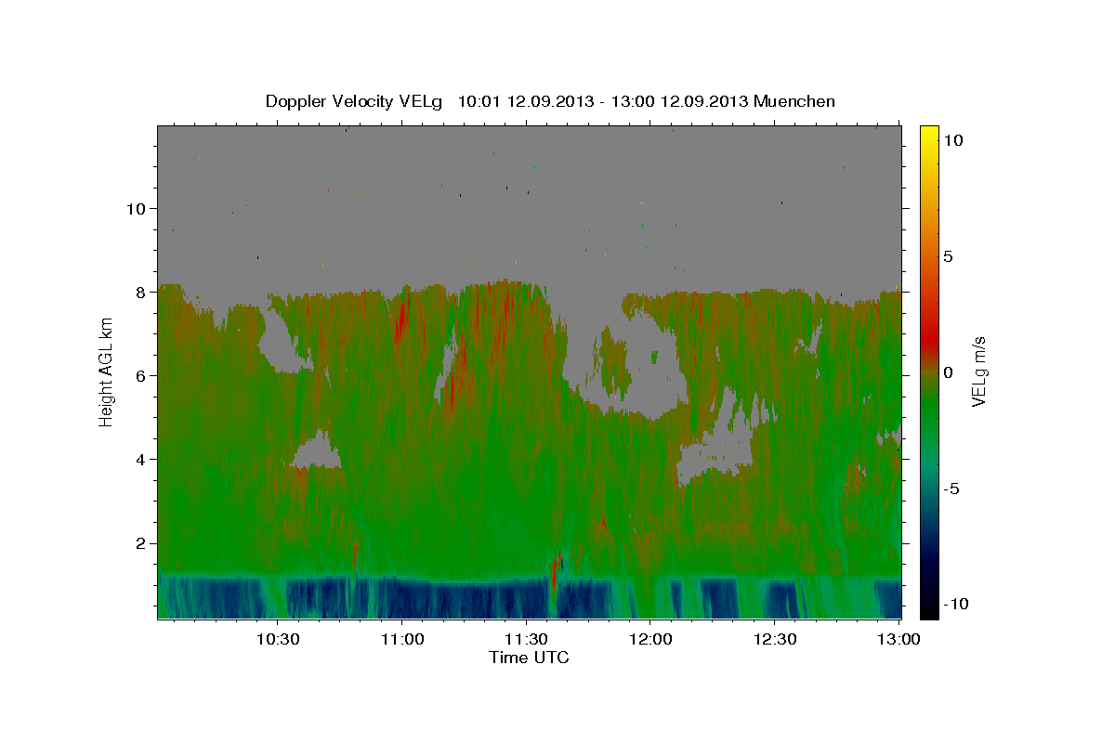Click the red updraft streak near 11:37
1115x743 pixels.
(x=555, y=574)
